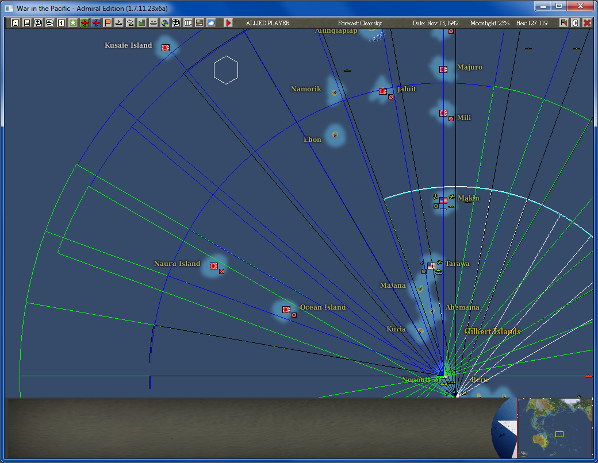Open the document list toolbar icon
This screenshot has width=598, height=463.
[26, 23]
